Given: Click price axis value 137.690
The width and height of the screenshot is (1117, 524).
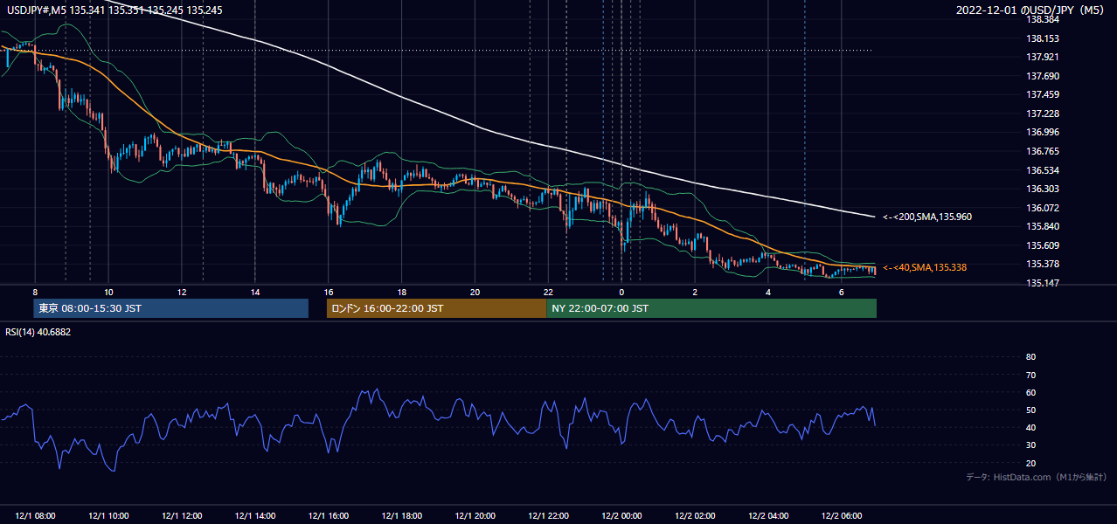Looking at the screenshot, I should 1043,76.
